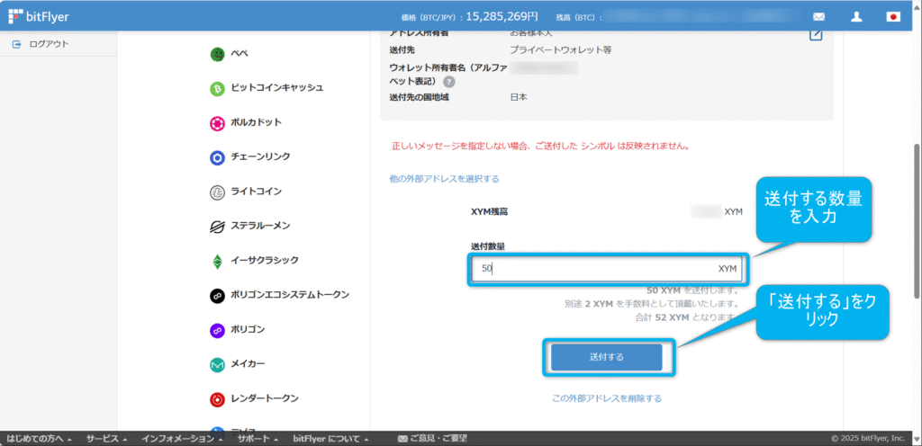This screenshot has height=446, width=922.
Task: Click the 合計 52 XYM total text
Action: click(685, 317)
